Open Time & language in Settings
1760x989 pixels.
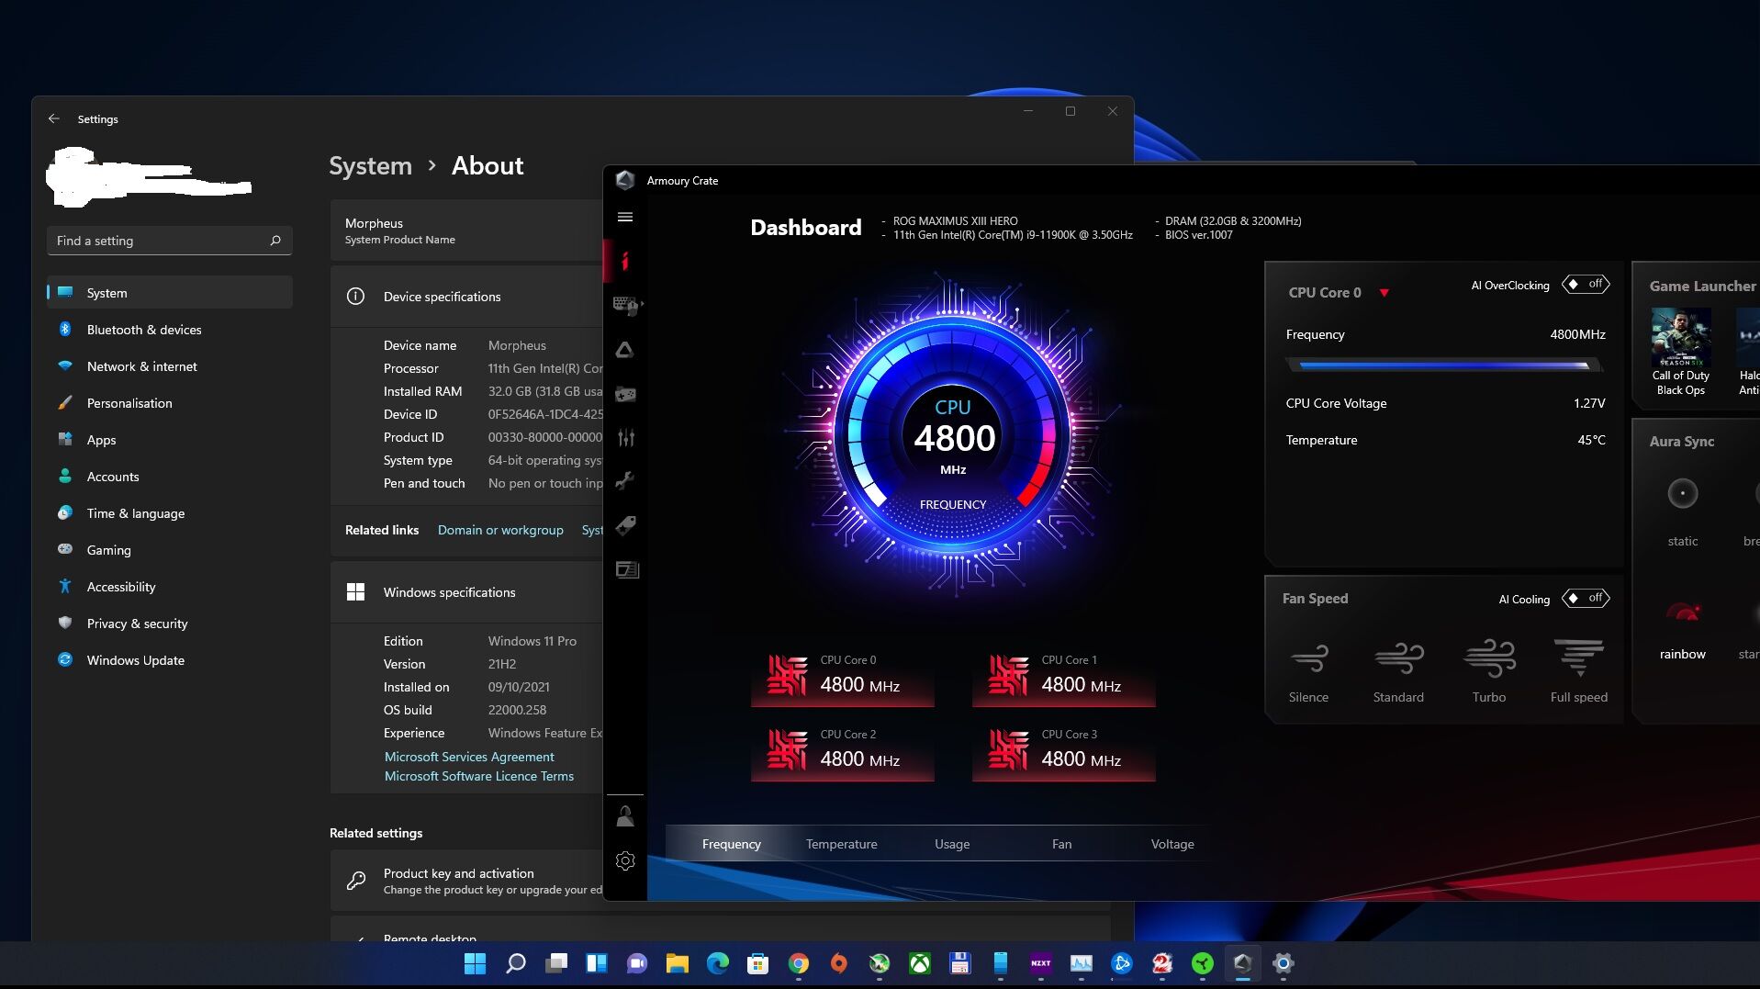pos(170,513)
